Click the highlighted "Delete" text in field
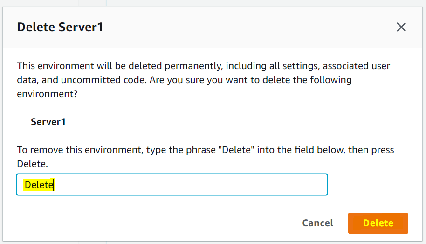426x244 pixels. point(39,185)
